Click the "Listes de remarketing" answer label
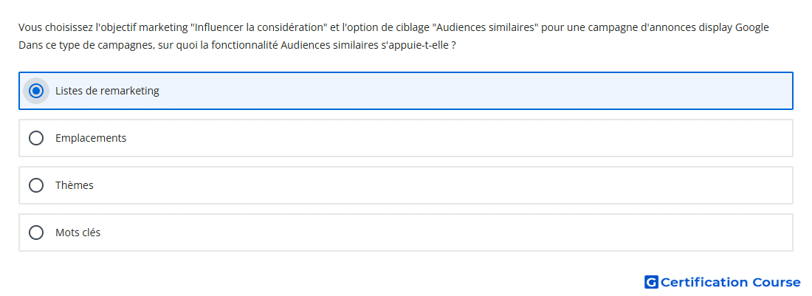 click(107, 91)
